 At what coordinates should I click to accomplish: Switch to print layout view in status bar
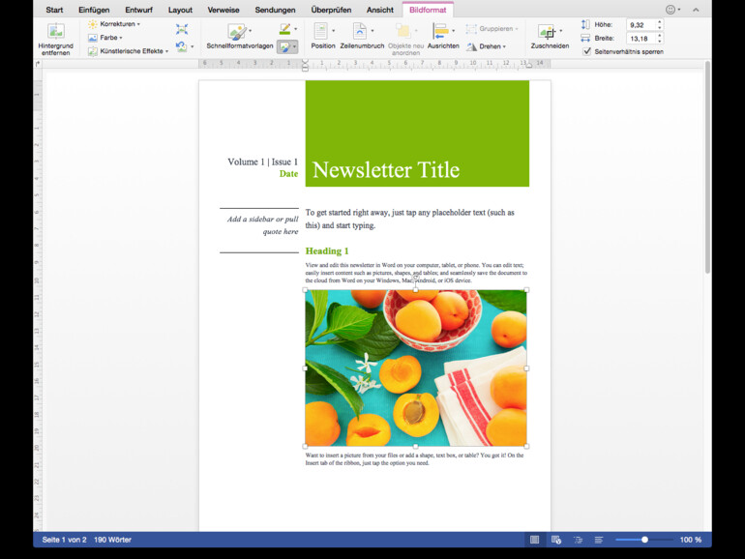pyautogui.click(x=534, y=540)
